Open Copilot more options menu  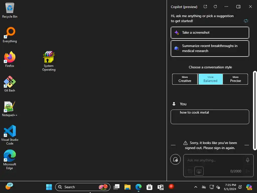coord(226,7)
